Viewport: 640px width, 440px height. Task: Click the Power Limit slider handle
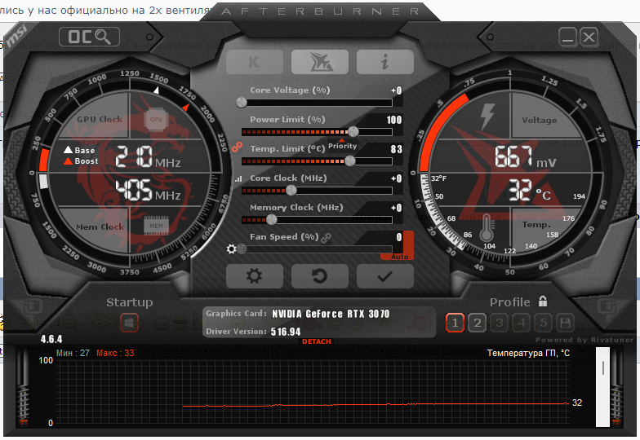353,132
